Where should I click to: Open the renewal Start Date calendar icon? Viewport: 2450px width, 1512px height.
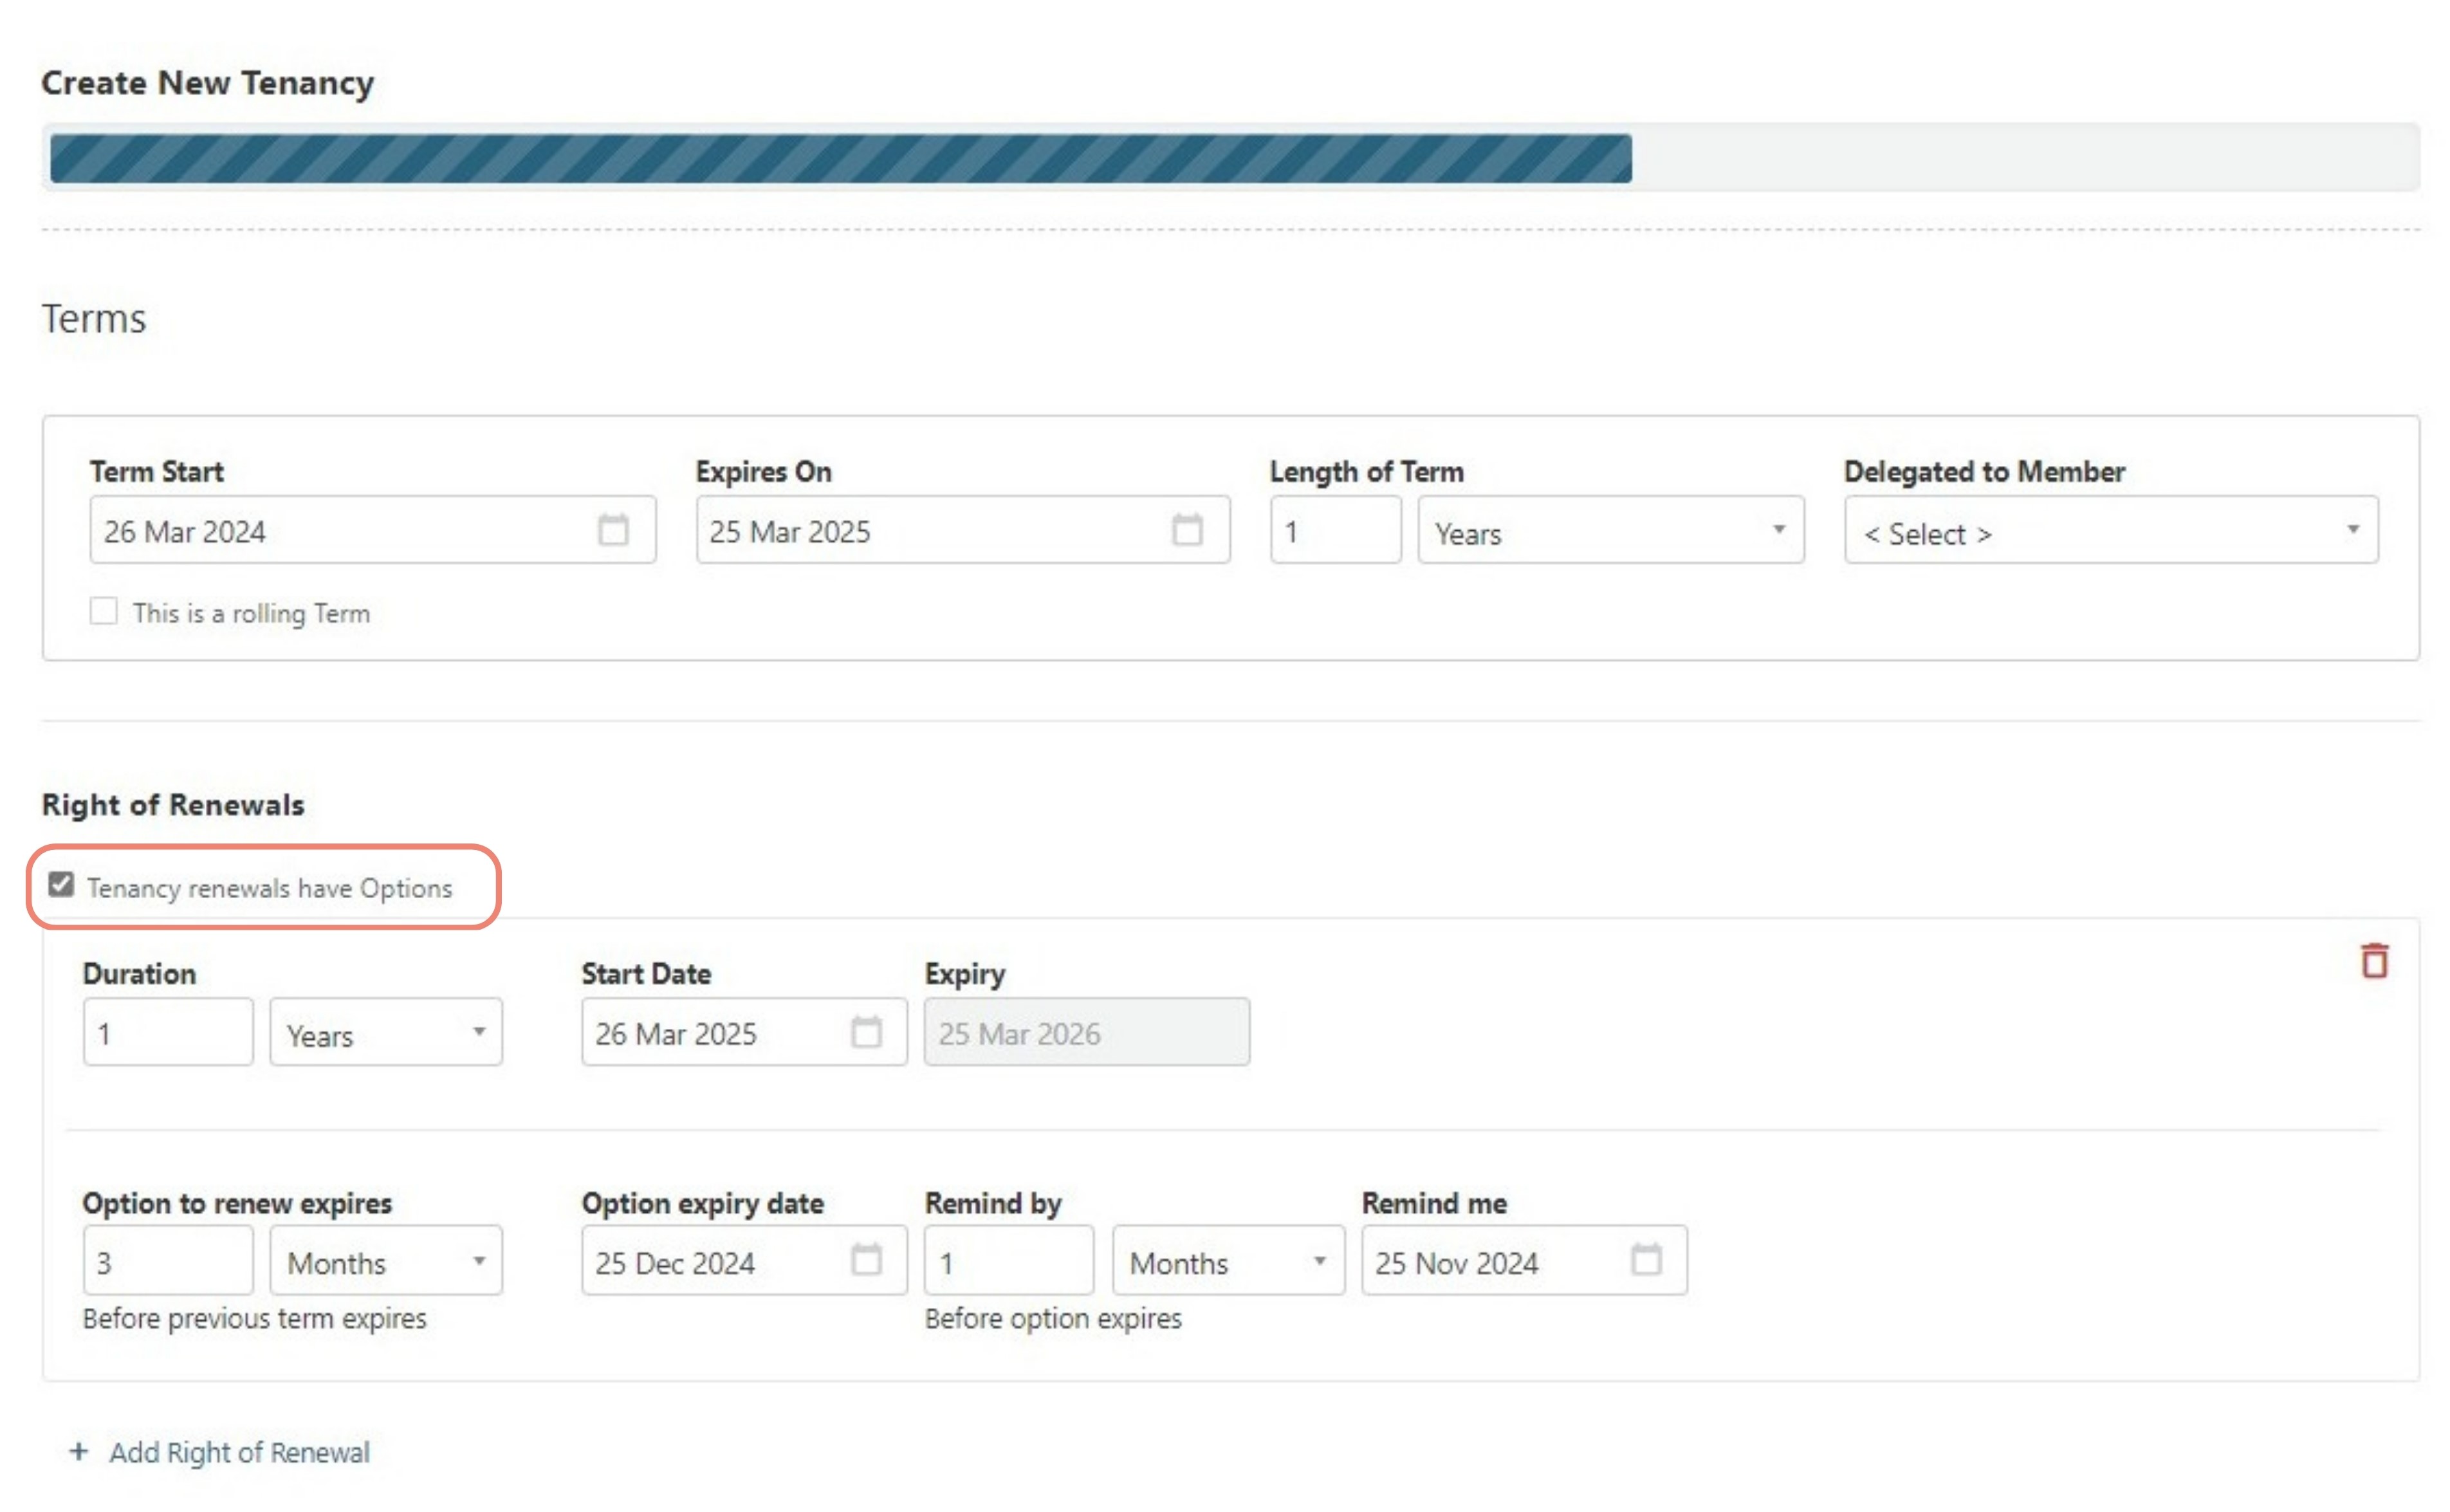tap(866, 1032)
